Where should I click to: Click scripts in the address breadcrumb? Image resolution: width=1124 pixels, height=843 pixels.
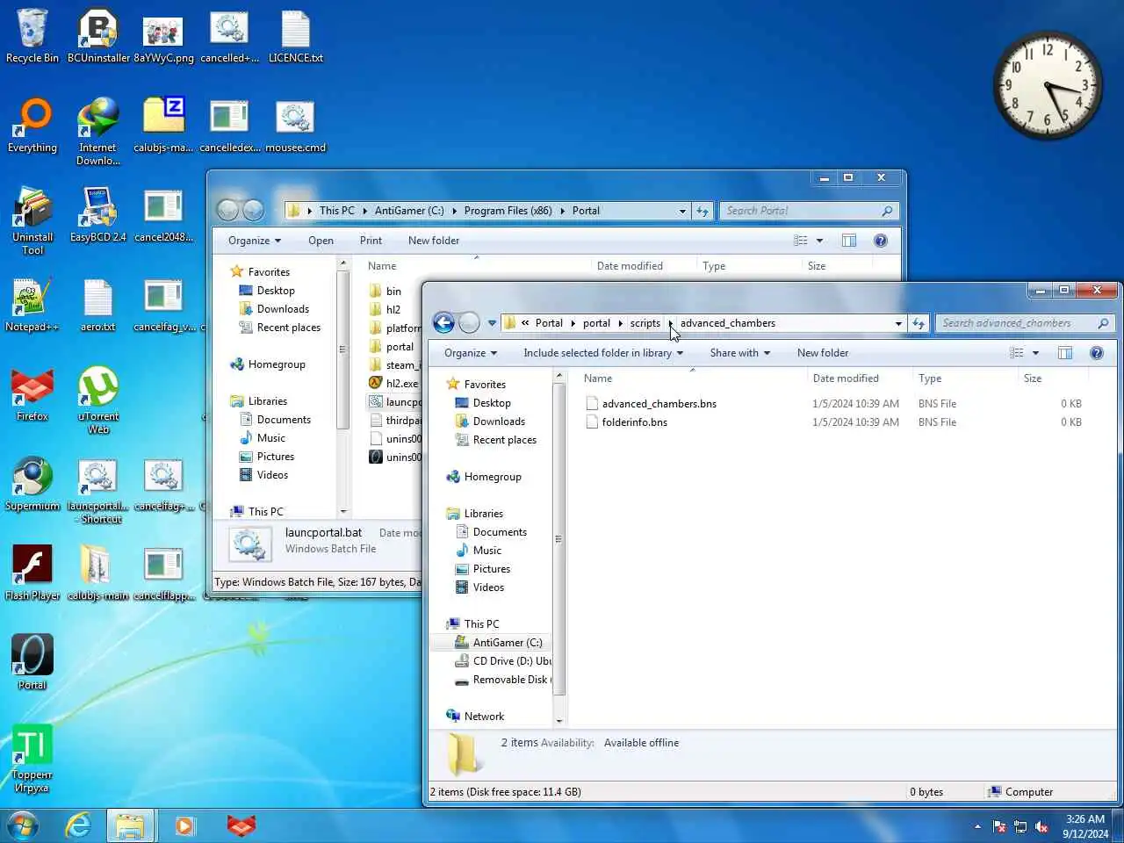tap(645, 323)
